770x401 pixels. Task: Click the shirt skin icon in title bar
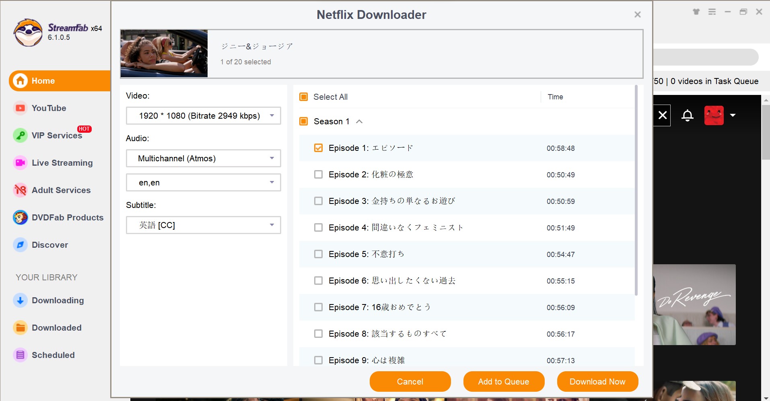696,12
